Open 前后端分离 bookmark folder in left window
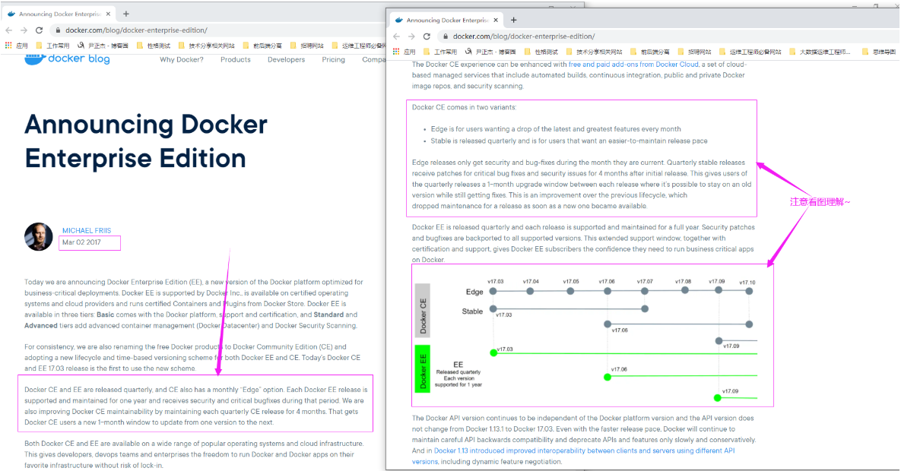The width and height of the screenshot is (901, 471). tap(262, 46)
